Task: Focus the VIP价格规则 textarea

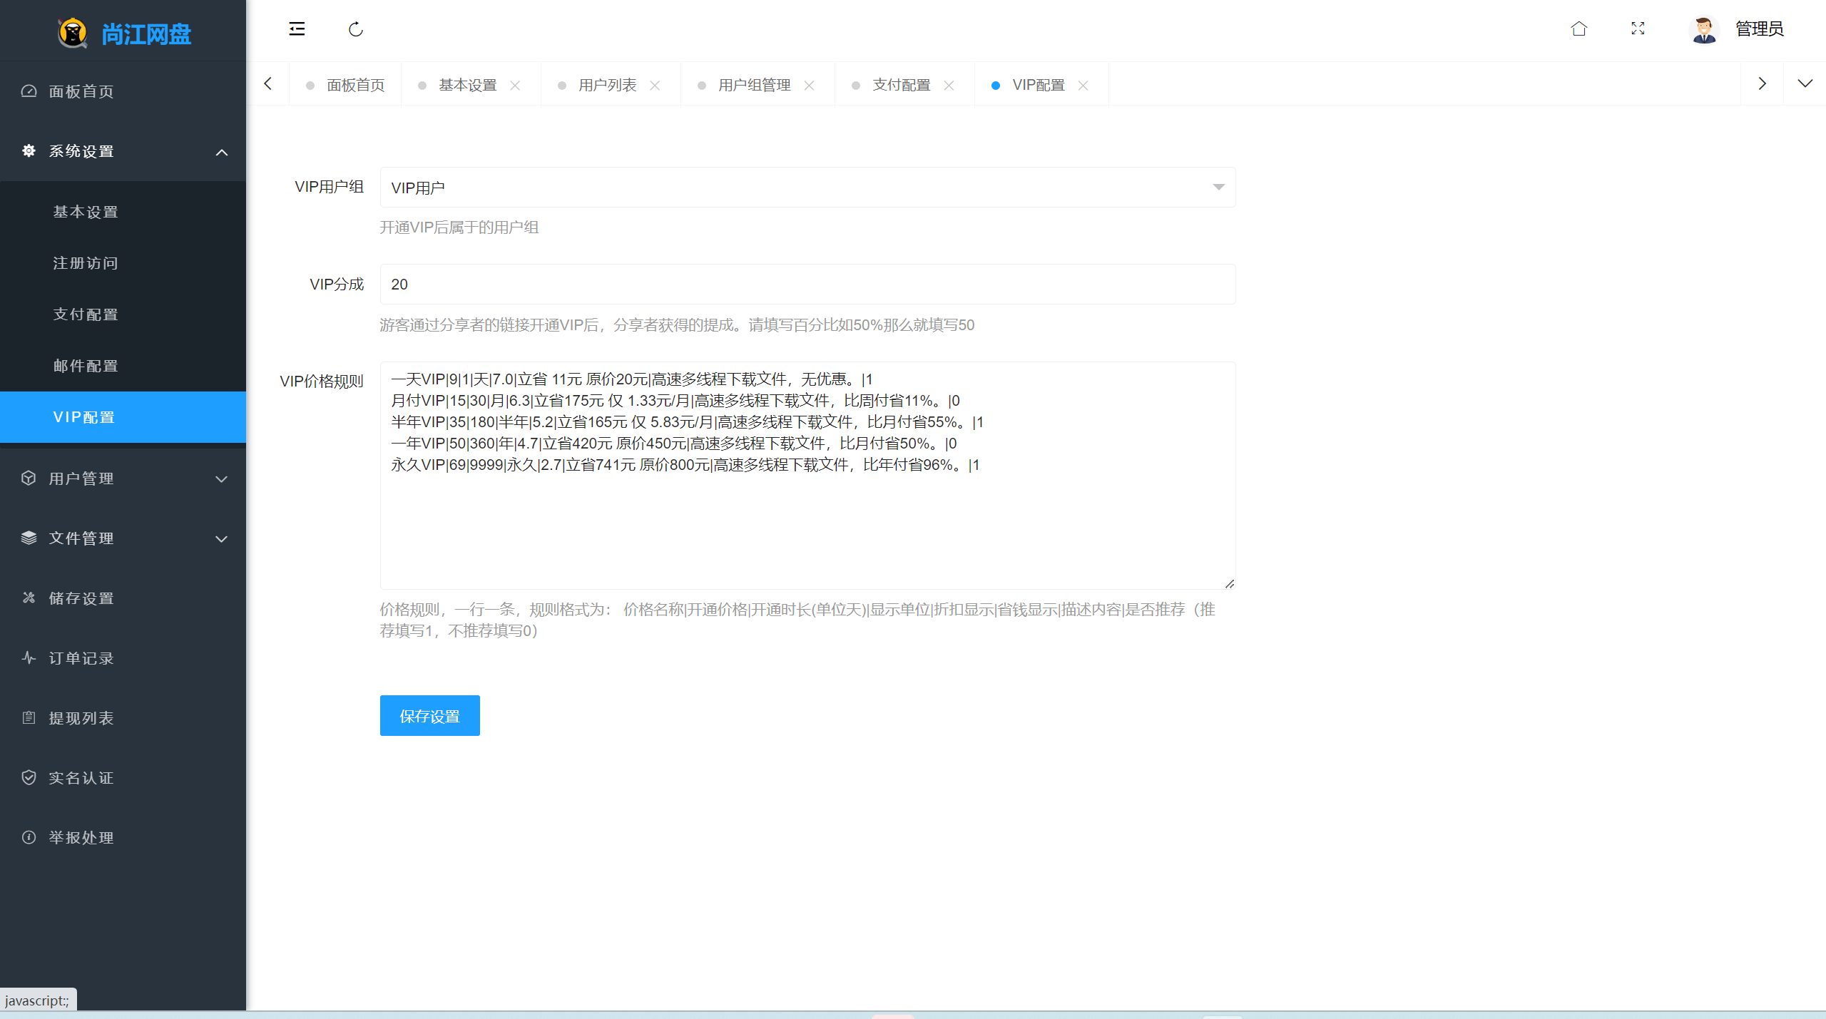Action: point(807,476)
